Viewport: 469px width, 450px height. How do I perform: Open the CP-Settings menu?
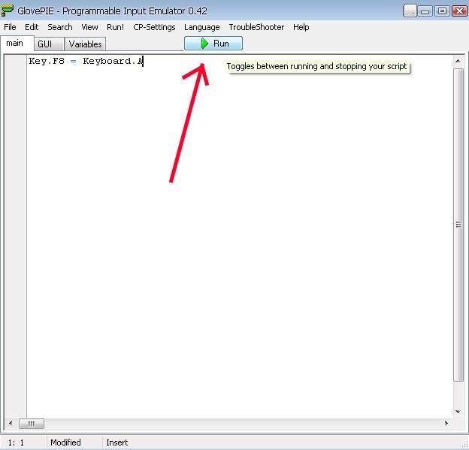tap(154, 27)
